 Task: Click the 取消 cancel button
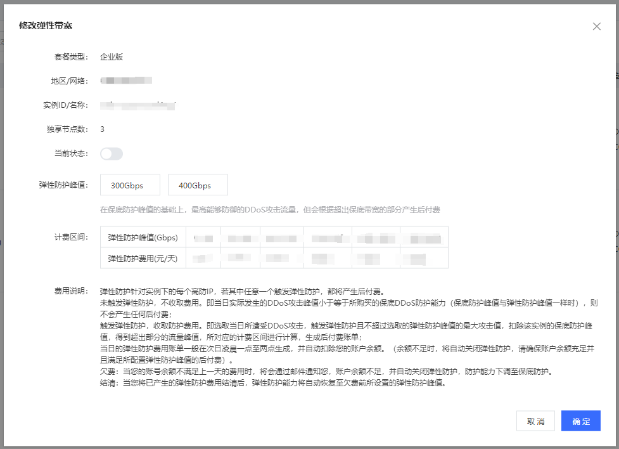(535, 420)
